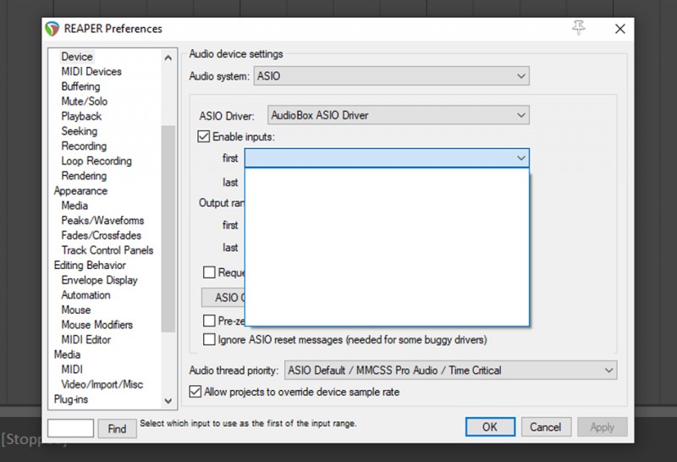Close the REAPER Preferences window

pyautogui.click(x=620, y=29)
